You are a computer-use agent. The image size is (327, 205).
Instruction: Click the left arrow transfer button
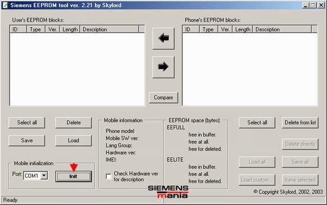point(163,39)
